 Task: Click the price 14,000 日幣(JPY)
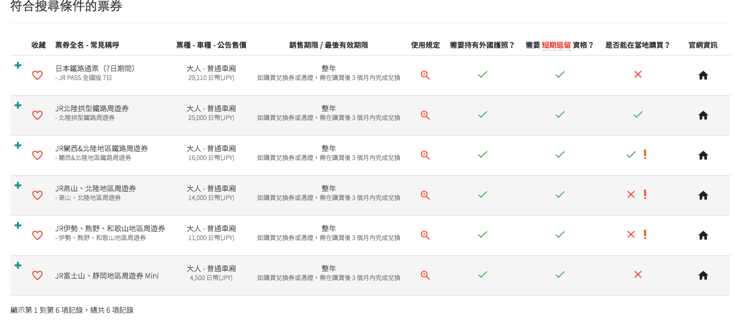211,198
